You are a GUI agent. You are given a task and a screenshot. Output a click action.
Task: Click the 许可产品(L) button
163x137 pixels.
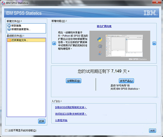(x=126, y=81)
